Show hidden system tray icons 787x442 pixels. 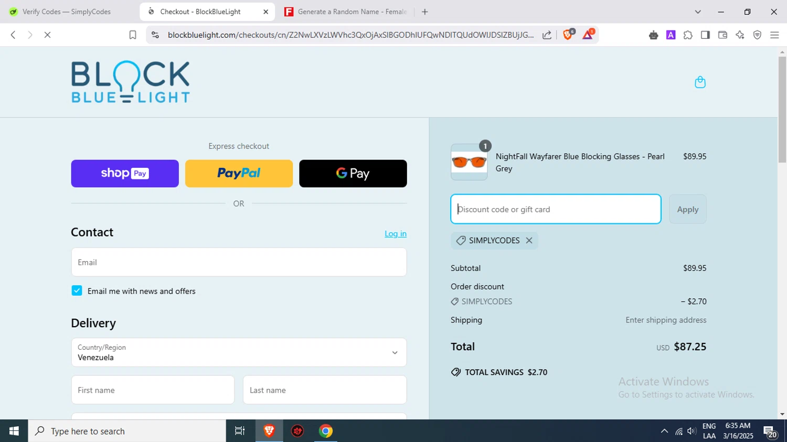pos(664,431)
